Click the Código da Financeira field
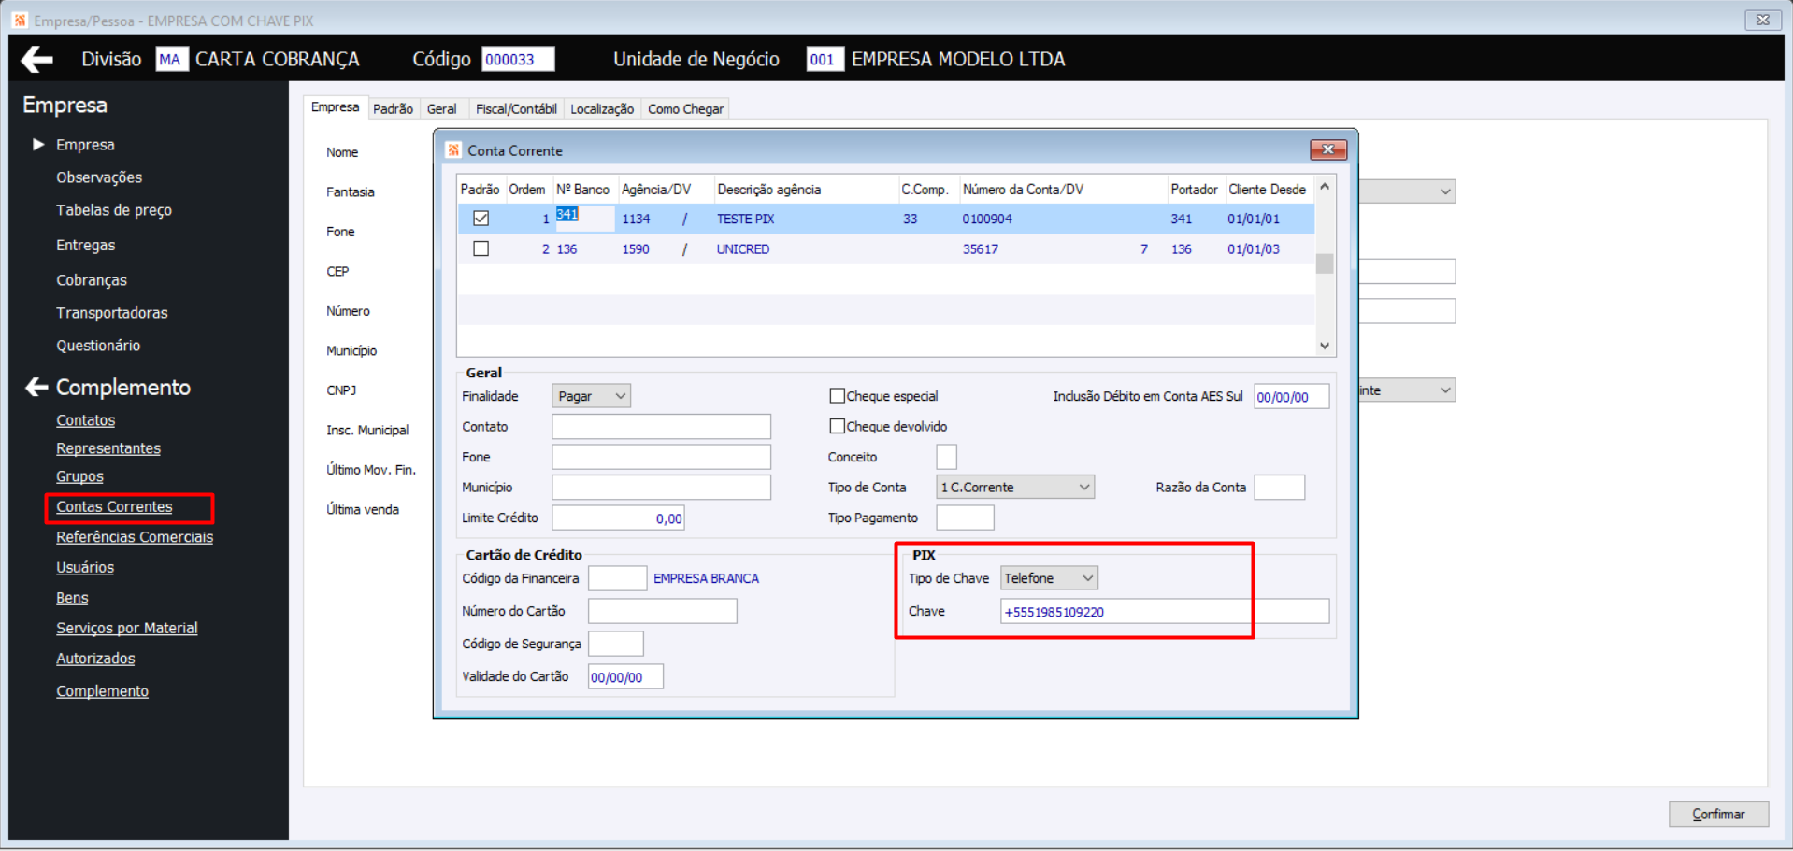 pyautogui.click(x=617, y=578)
